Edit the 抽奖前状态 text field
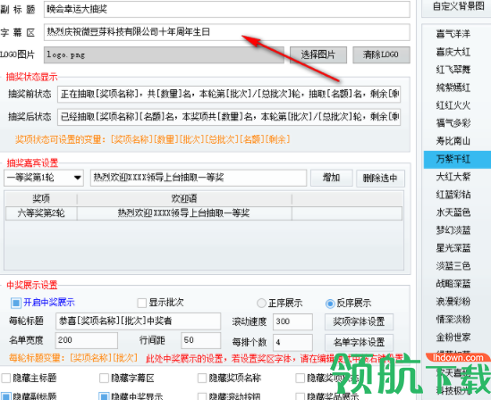The image size is (491, 400). point(229,94)
